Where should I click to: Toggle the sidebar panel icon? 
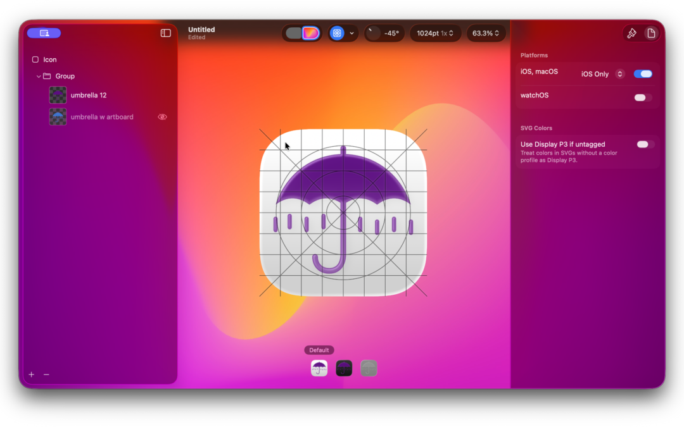pyautogui.click(x=166, y=33)
